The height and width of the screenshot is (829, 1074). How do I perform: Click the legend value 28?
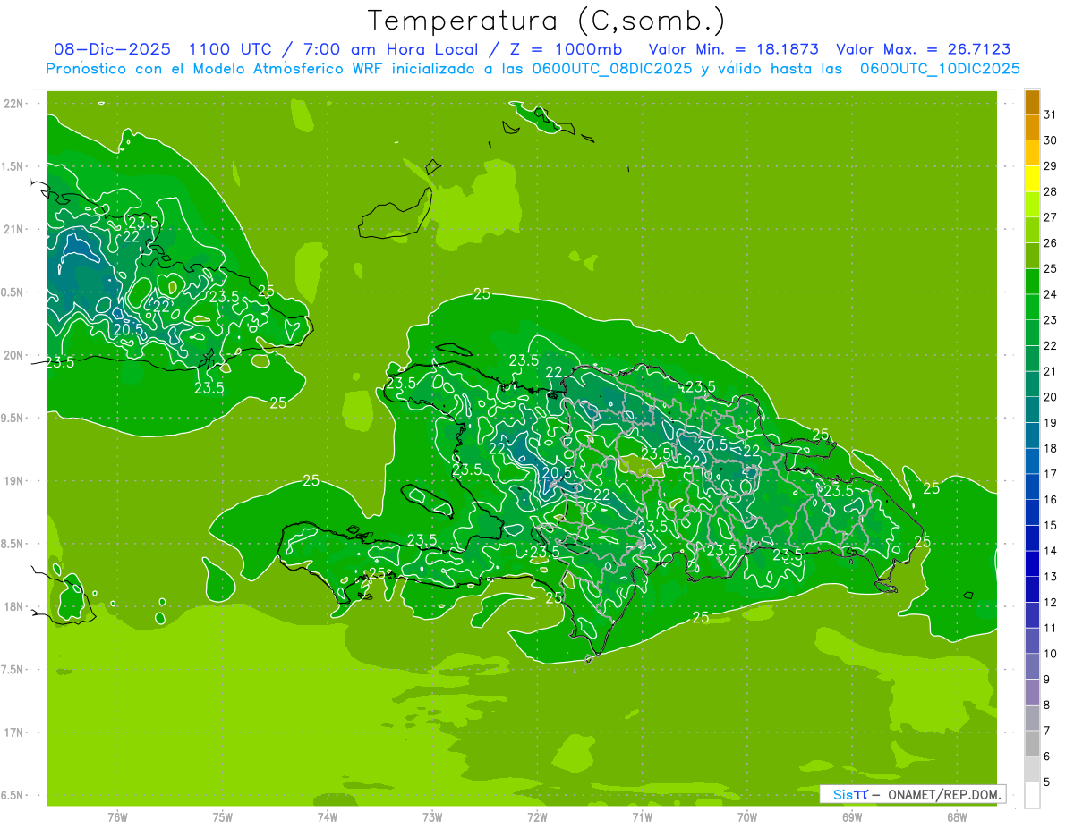click(x=1051, y=191)
